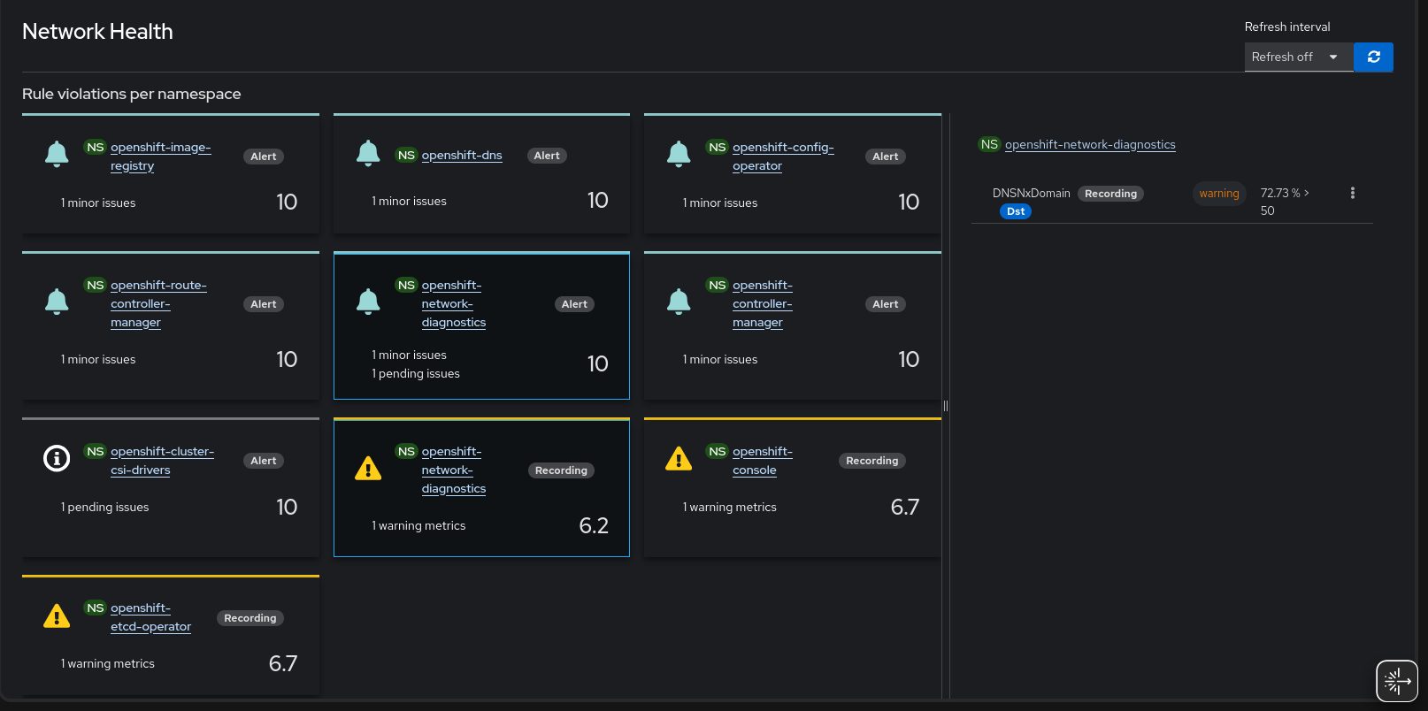Click info icon on openshift-cluster-csi-drivers card
Screen dimensions: 1428x711
pyautogui.click(x=57, y=458)
